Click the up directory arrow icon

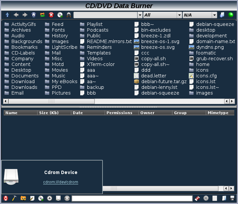point(7,15)
